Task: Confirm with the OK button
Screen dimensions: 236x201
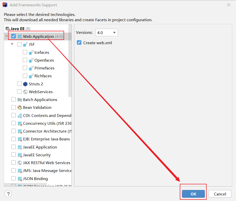Action: click(x=193, y=194)
